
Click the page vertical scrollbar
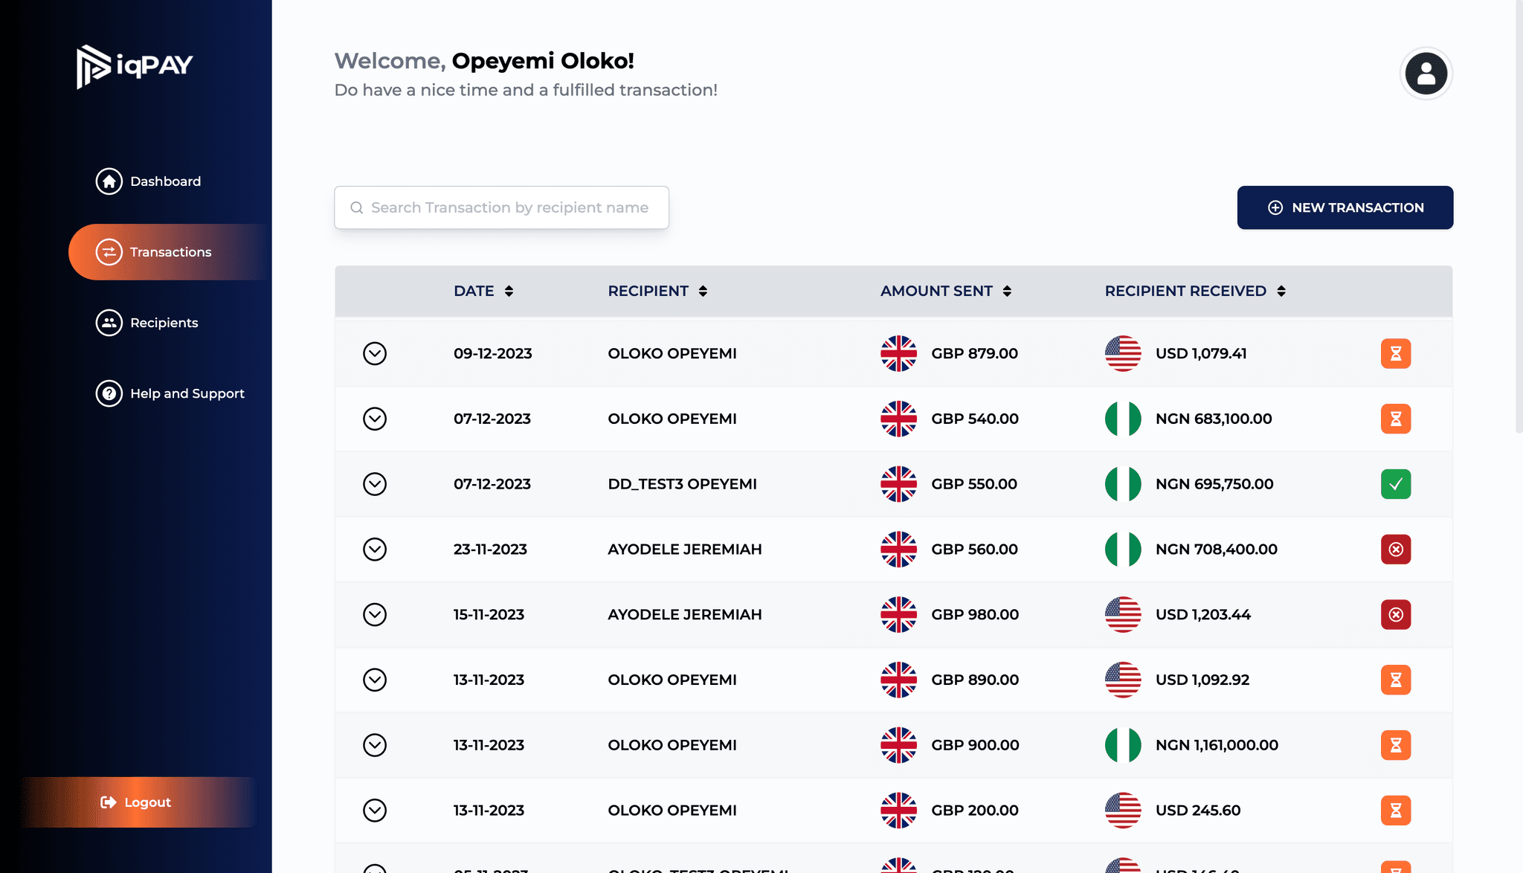click(x=1519, y=216)
